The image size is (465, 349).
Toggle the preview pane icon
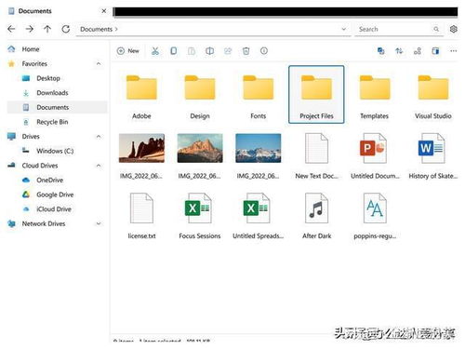(435, 51)
